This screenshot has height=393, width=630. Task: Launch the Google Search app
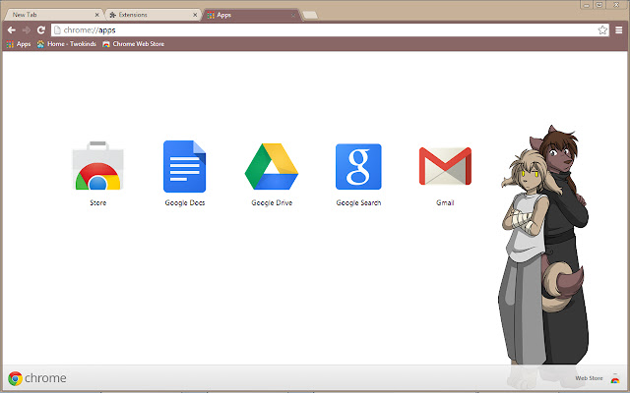(x=358, y=166)
